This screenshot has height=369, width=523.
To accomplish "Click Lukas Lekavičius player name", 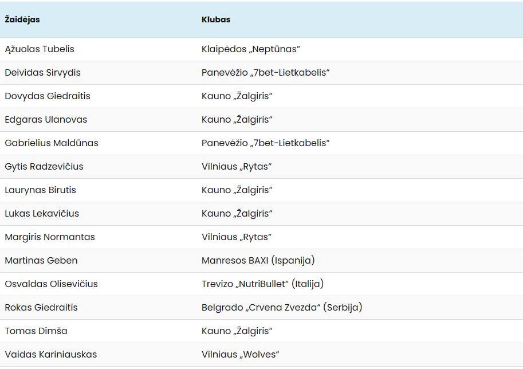I will 42,214.
